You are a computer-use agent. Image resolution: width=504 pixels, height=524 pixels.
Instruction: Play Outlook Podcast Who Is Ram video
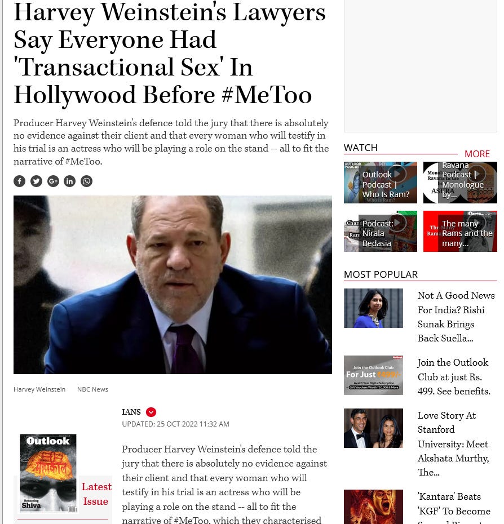coord(381,183)
